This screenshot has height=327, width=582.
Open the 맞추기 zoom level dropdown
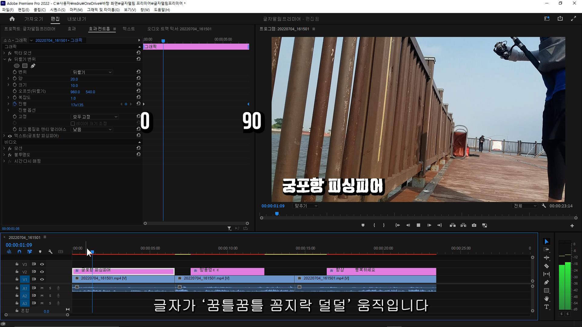pyautogui.click(x=306, y=206)
